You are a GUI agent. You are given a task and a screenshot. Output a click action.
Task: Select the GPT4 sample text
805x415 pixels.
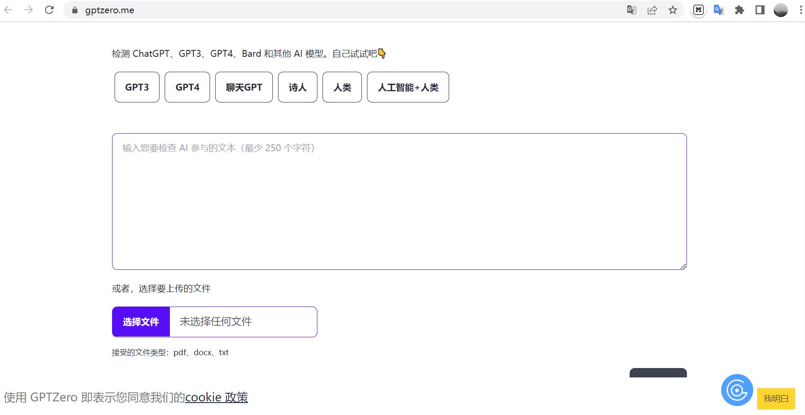pyautogui.click(x=187, y=87)
